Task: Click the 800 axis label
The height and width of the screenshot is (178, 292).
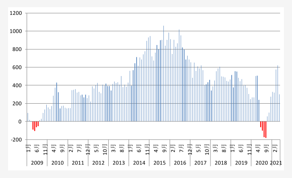Action: pos(17,49)
